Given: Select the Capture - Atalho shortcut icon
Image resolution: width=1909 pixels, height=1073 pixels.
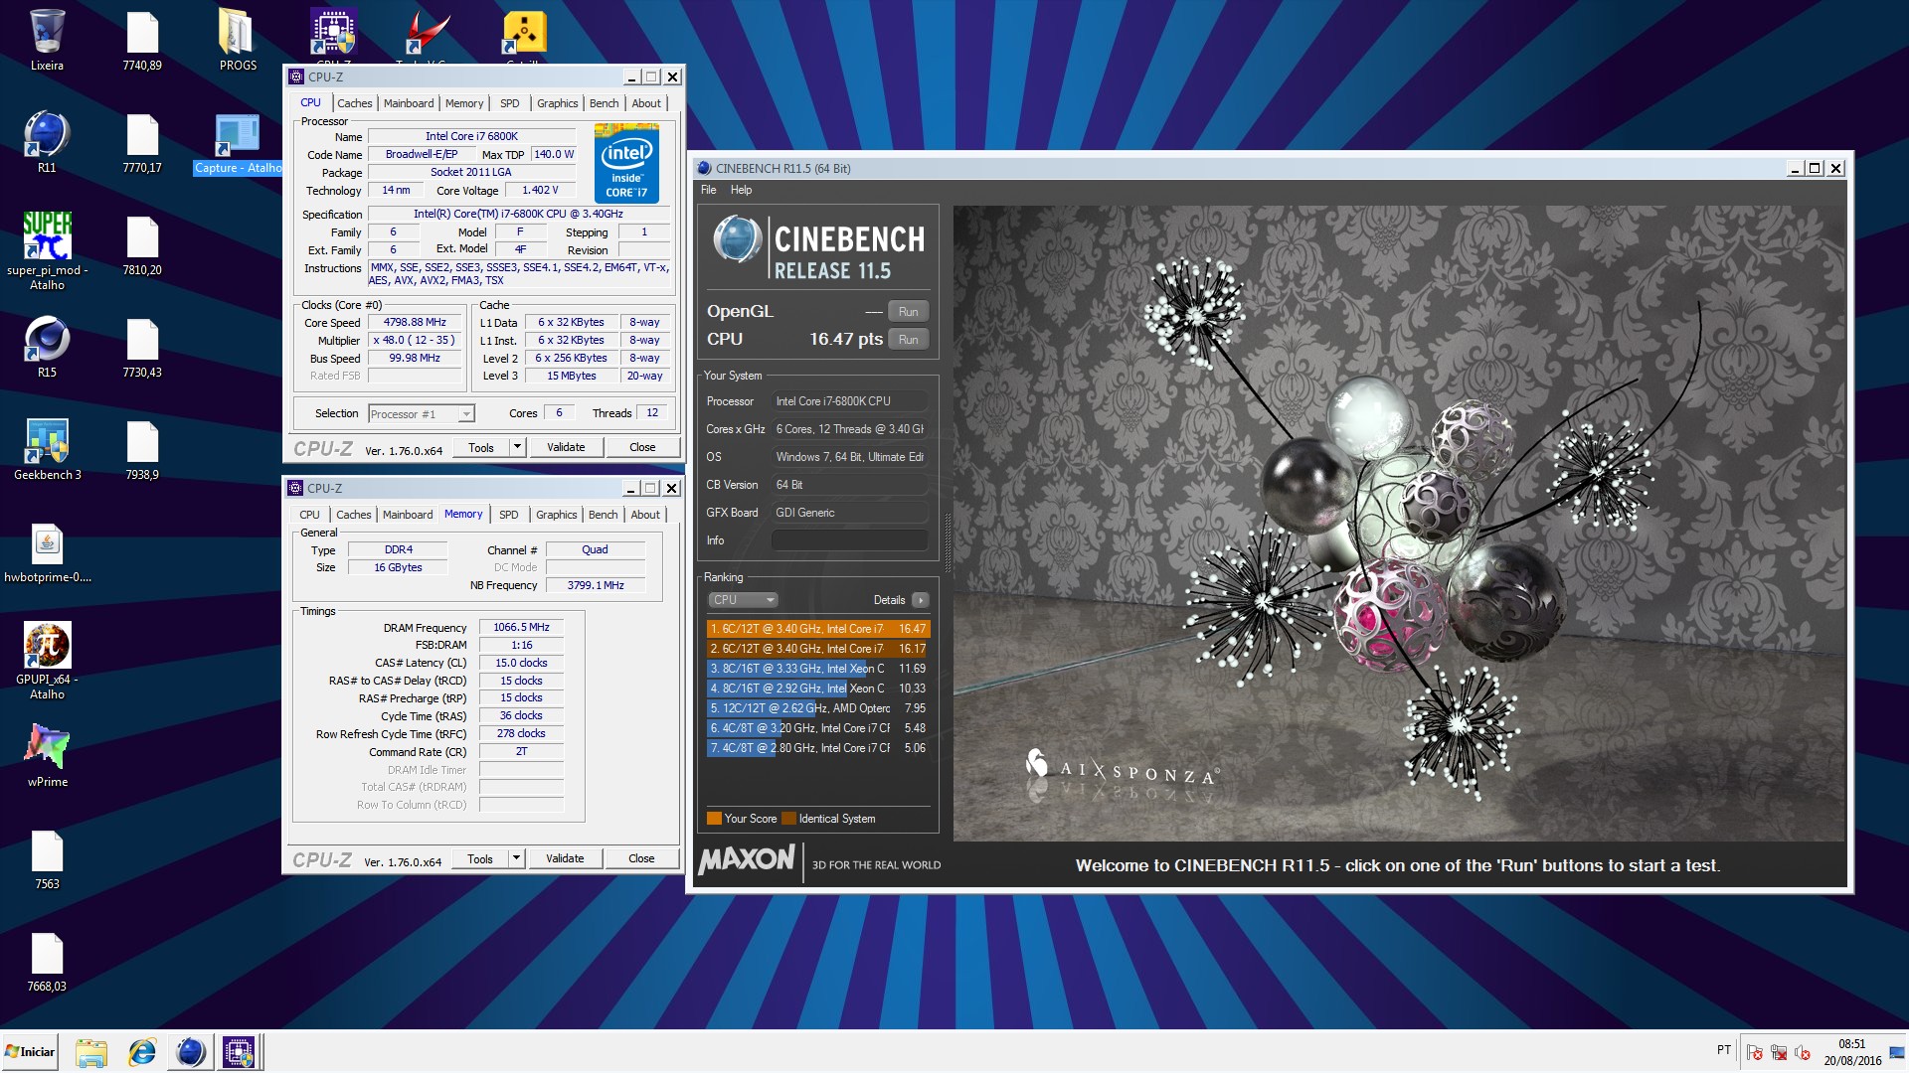Looking at the screenshot, I should pos(238,134).
